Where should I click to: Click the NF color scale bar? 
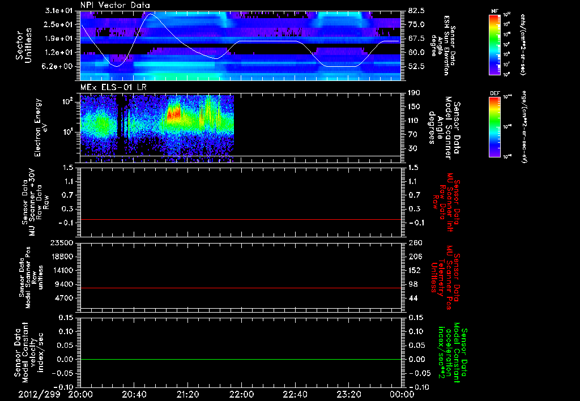click(x=494, y=44)
